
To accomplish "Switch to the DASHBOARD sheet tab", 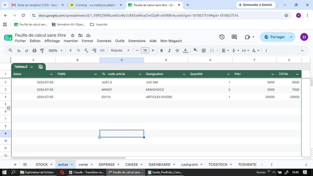I will 159,164.
